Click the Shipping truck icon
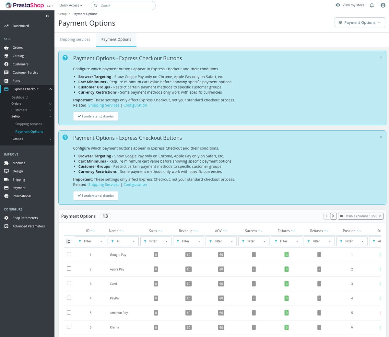The image size is (389, 337). pyautogui.click(x=6, y=180)
